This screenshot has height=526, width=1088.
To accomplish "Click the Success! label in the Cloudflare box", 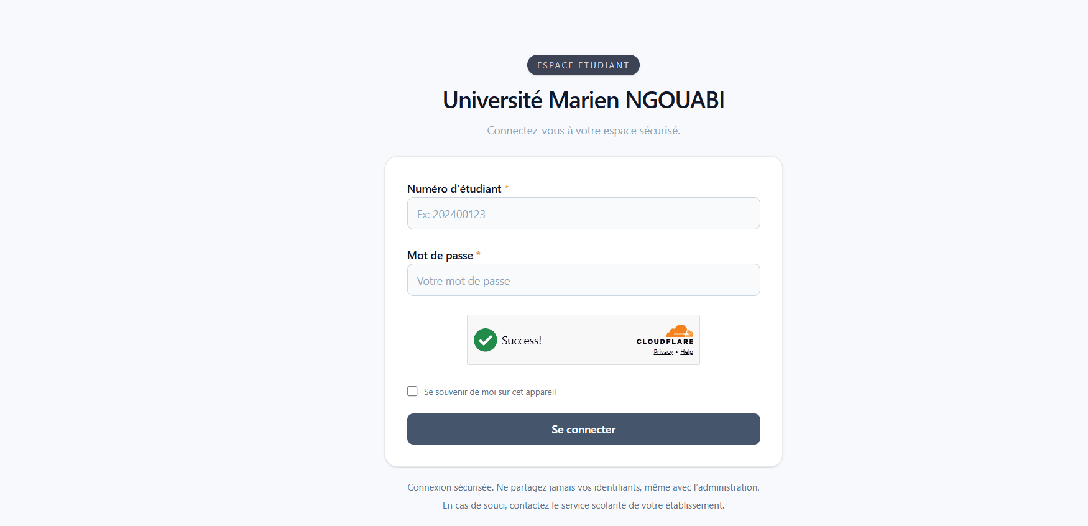I will pos(522,340).
